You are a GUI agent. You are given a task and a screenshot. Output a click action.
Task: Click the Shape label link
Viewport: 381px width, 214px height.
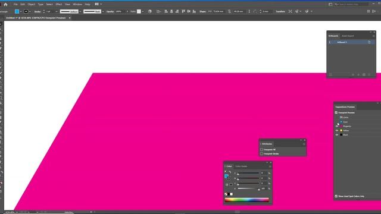pos(202,11)
